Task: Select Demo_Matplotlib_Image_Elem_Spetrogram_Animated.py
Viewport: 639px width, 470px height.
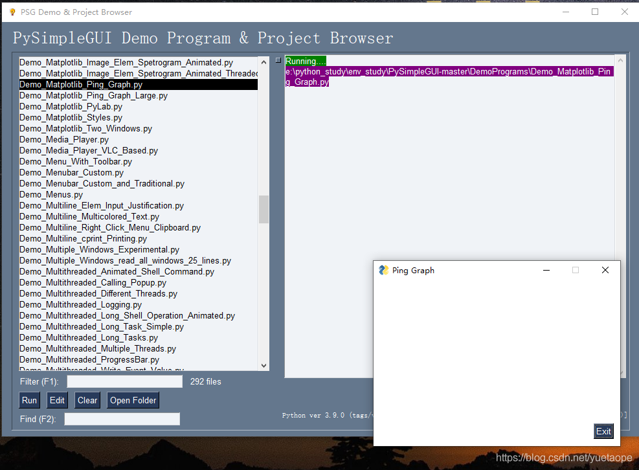Action: click(138, 62)
